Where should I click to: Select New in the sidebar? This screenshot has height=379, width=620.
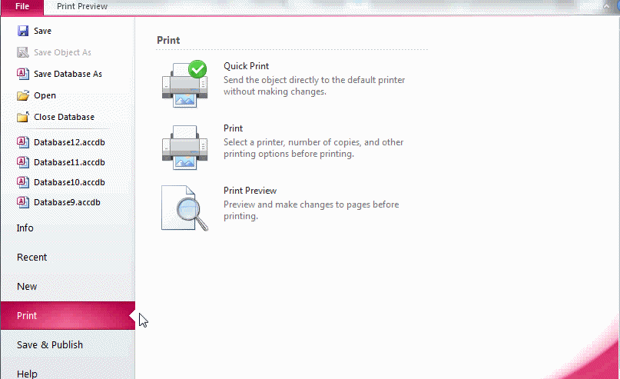coord(27,287)
